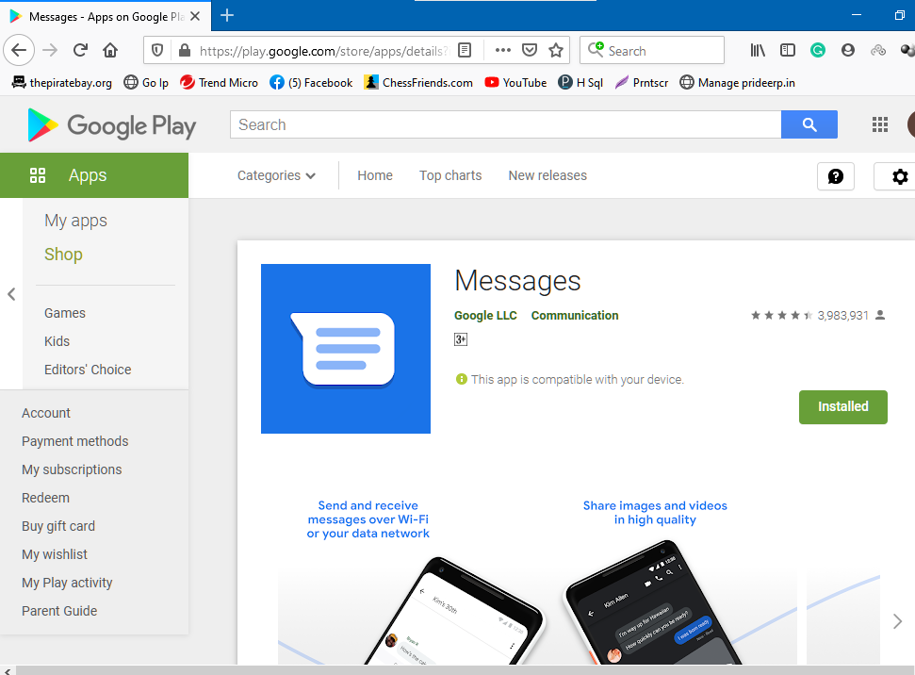Open a new browser tab

227,16
